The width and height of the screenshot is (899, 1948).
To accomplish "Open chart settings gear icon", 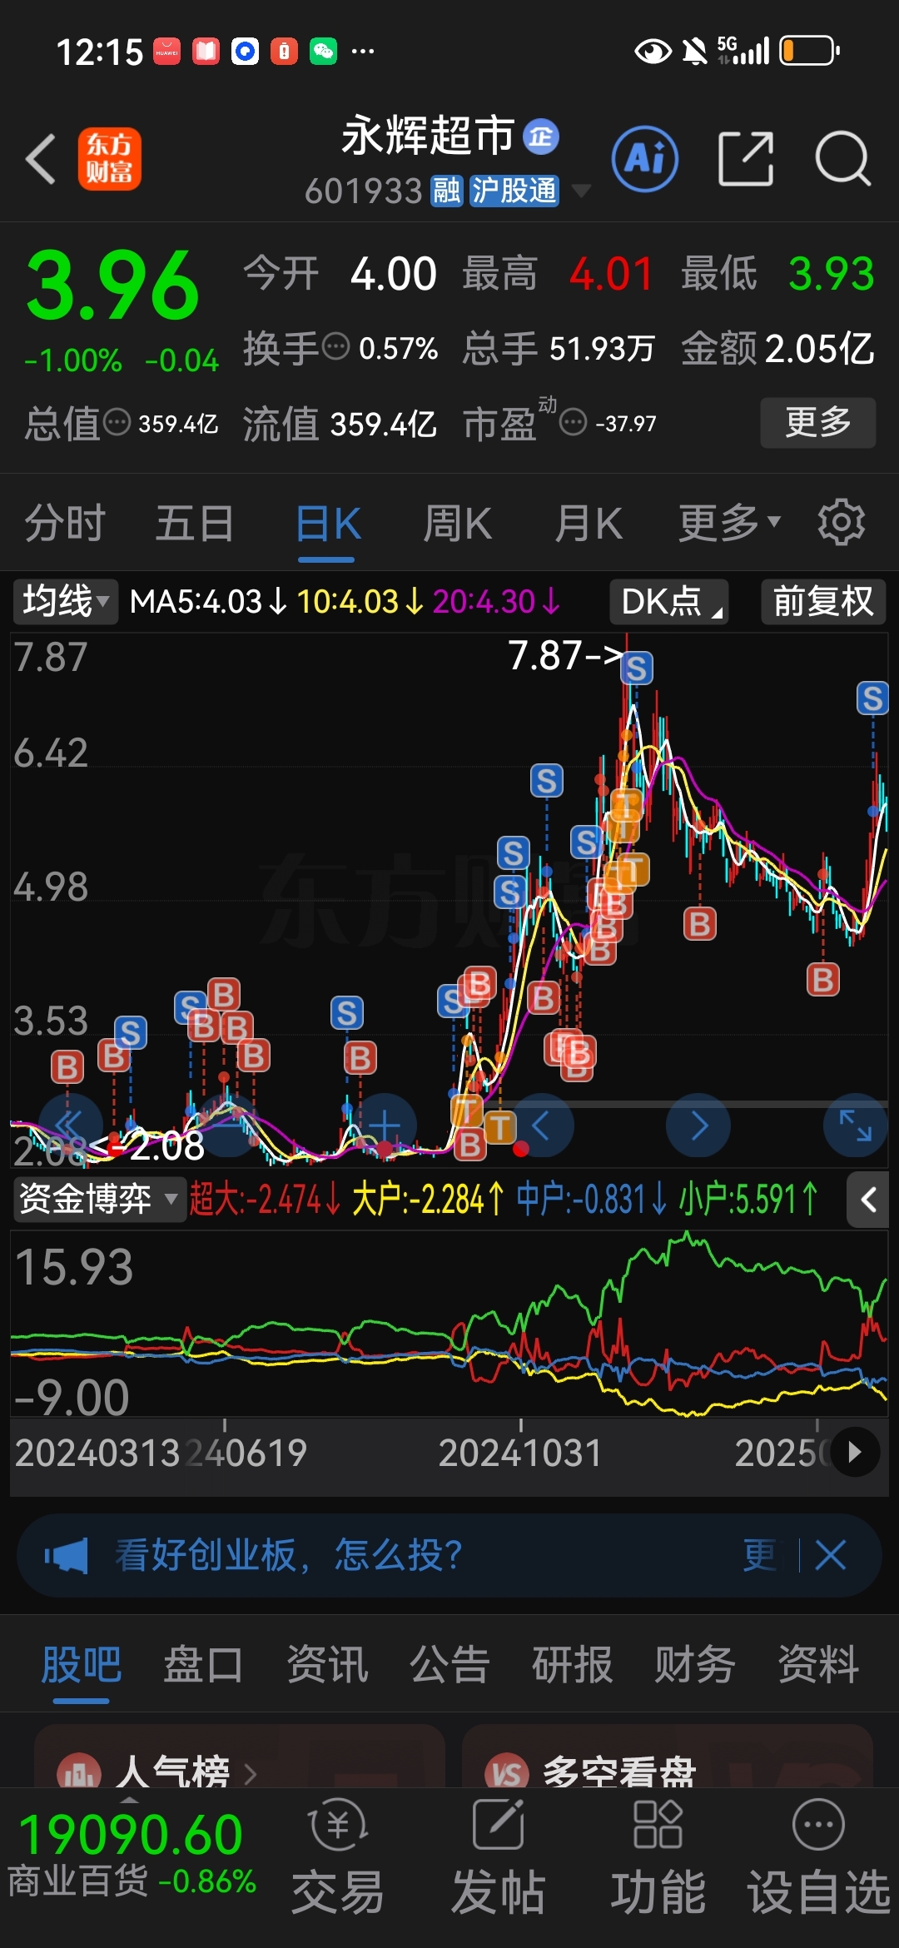I will pos(841,523).
